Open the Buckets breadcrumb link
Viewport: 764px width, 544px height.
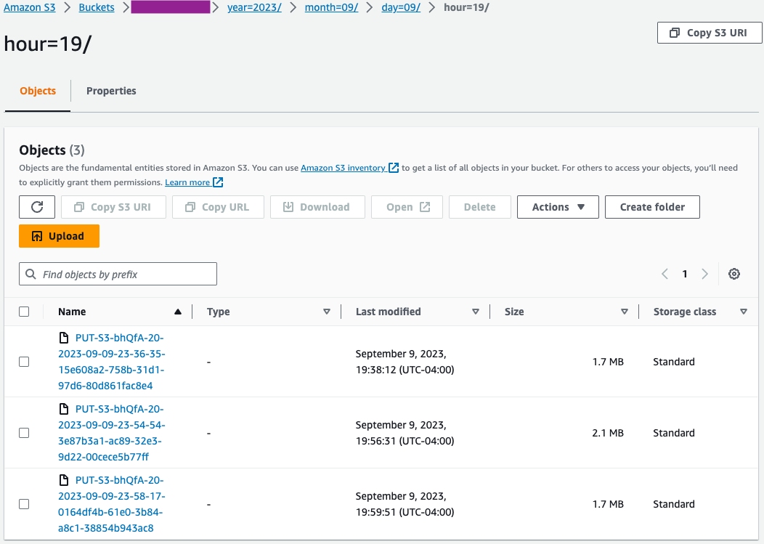[97, 8]
